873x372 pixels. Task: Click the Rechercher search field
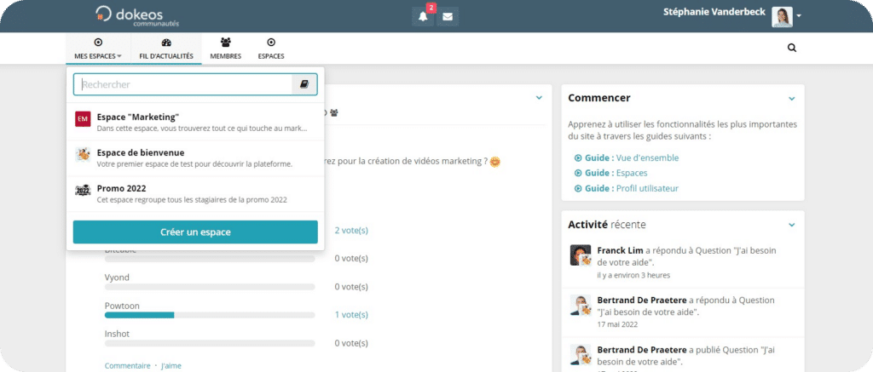[182, 84]
